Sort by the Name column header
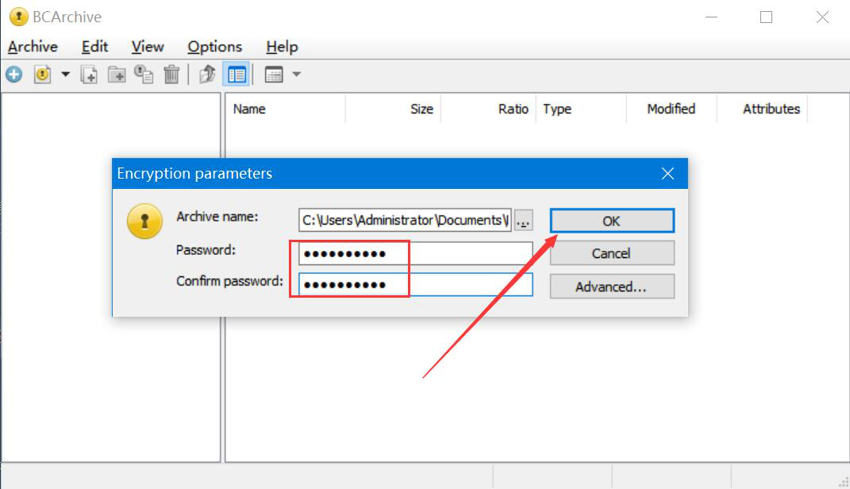Viewport: 850px width, 489px height. tap(285, 109)
